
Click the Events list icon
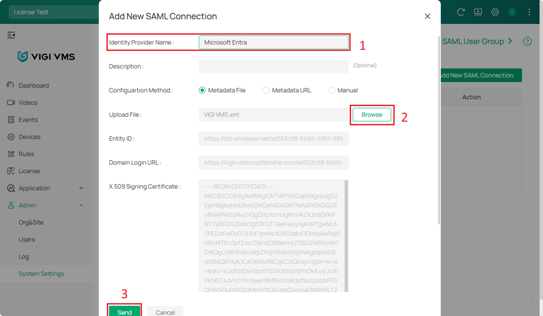pos(11,120)
